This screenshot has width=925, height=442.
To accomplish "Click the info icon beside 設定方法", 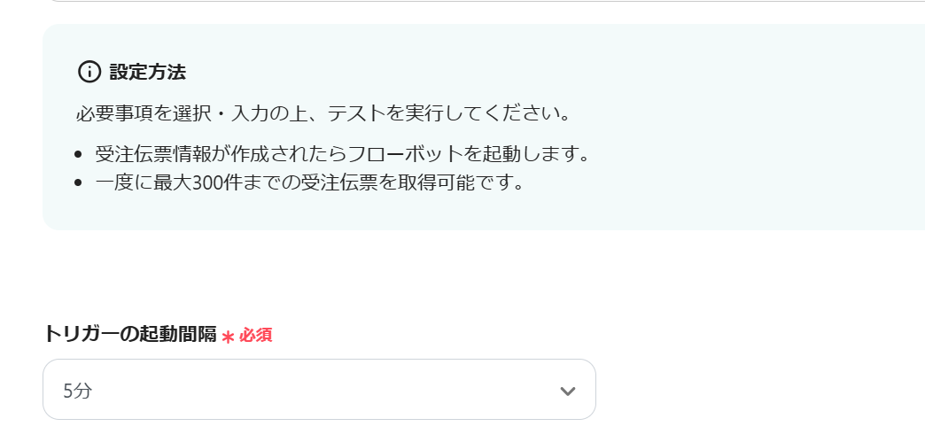I will [x=89, y=72].
